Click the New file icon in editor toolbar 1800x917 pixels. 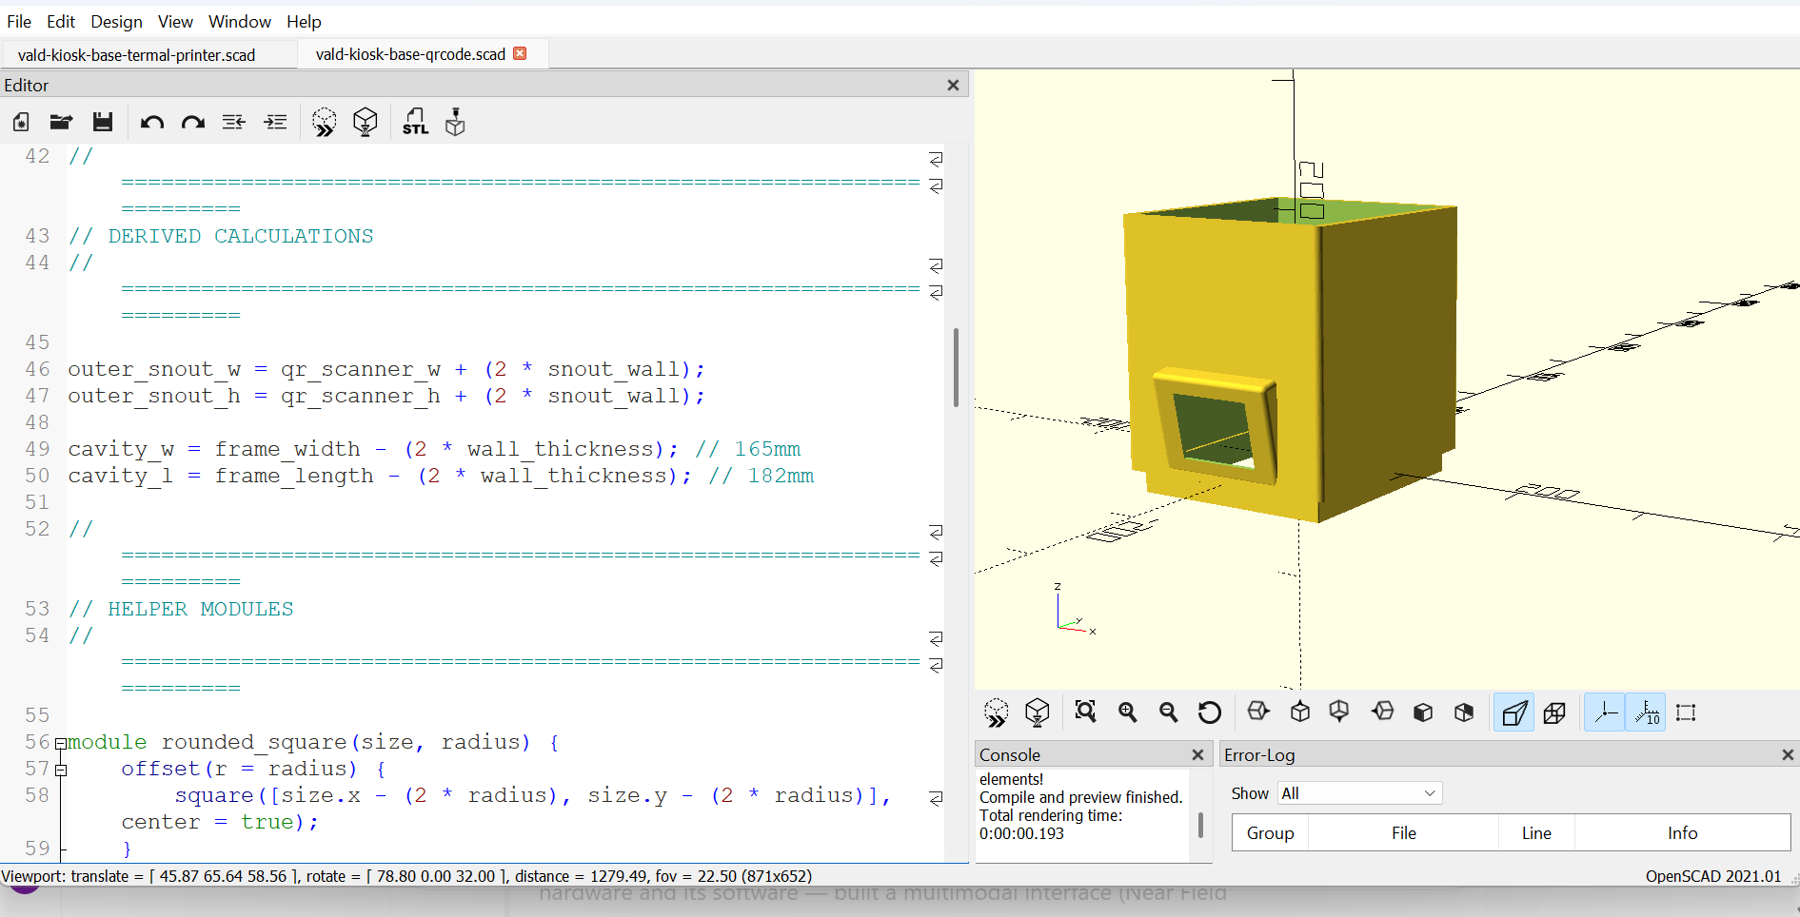pos(21,122)
